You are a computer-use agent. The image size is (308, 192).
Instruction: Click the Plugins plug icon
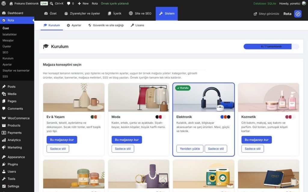point(4,164)
